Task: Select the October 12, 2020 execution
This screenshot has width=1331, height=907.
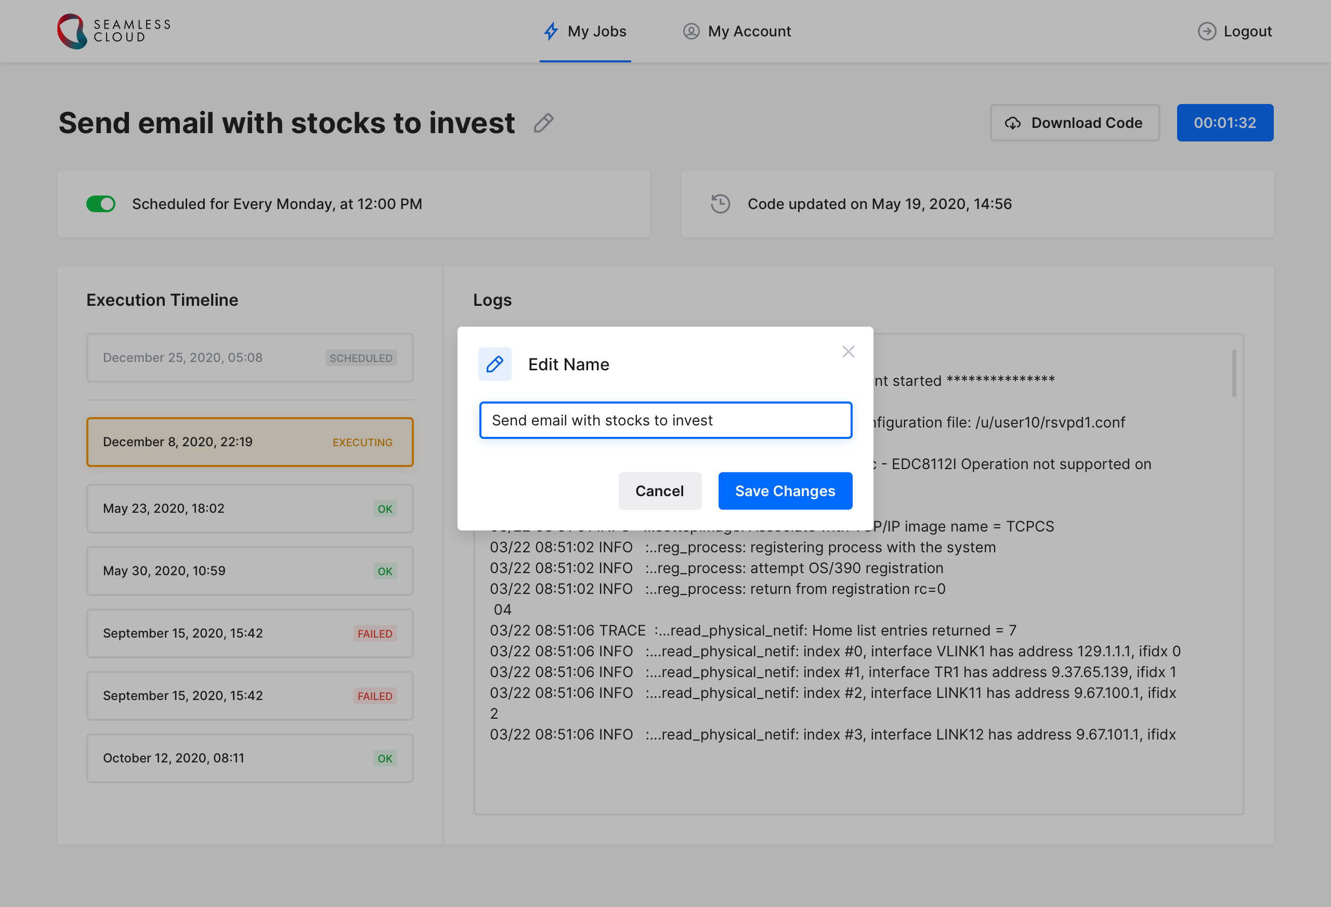Action: [x=250, y=757]
